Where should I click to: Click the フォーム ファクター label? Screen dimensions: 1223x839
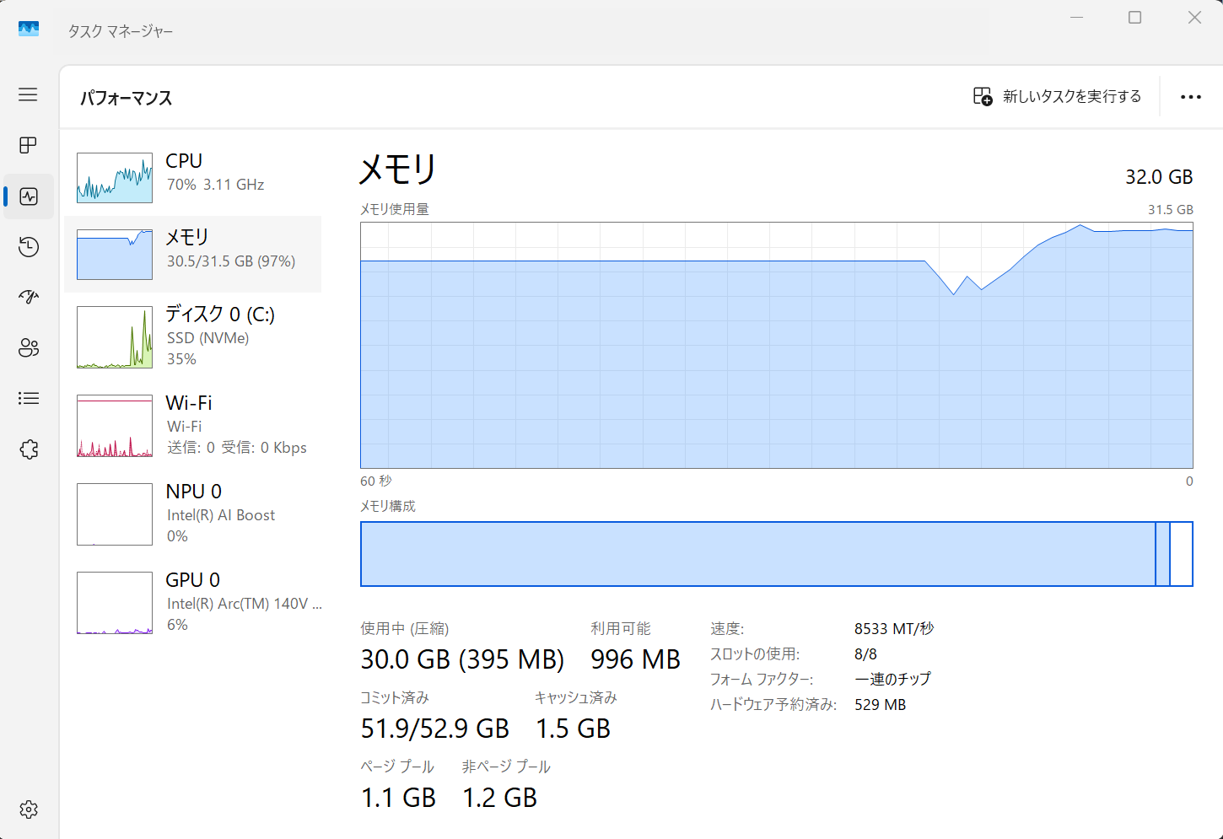(762, 680)
